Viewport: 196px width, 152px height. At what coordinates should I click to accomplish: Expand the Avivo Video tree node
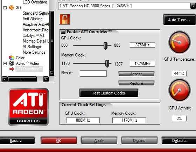point(5,63)
